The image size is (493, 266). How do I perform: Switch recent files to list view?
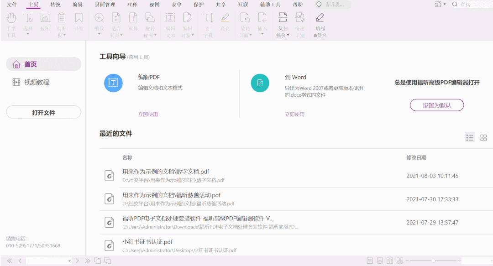point(470,137)
